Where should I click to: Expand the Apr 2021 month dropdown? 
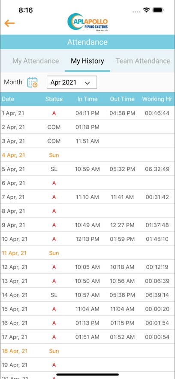coord(72,82)
